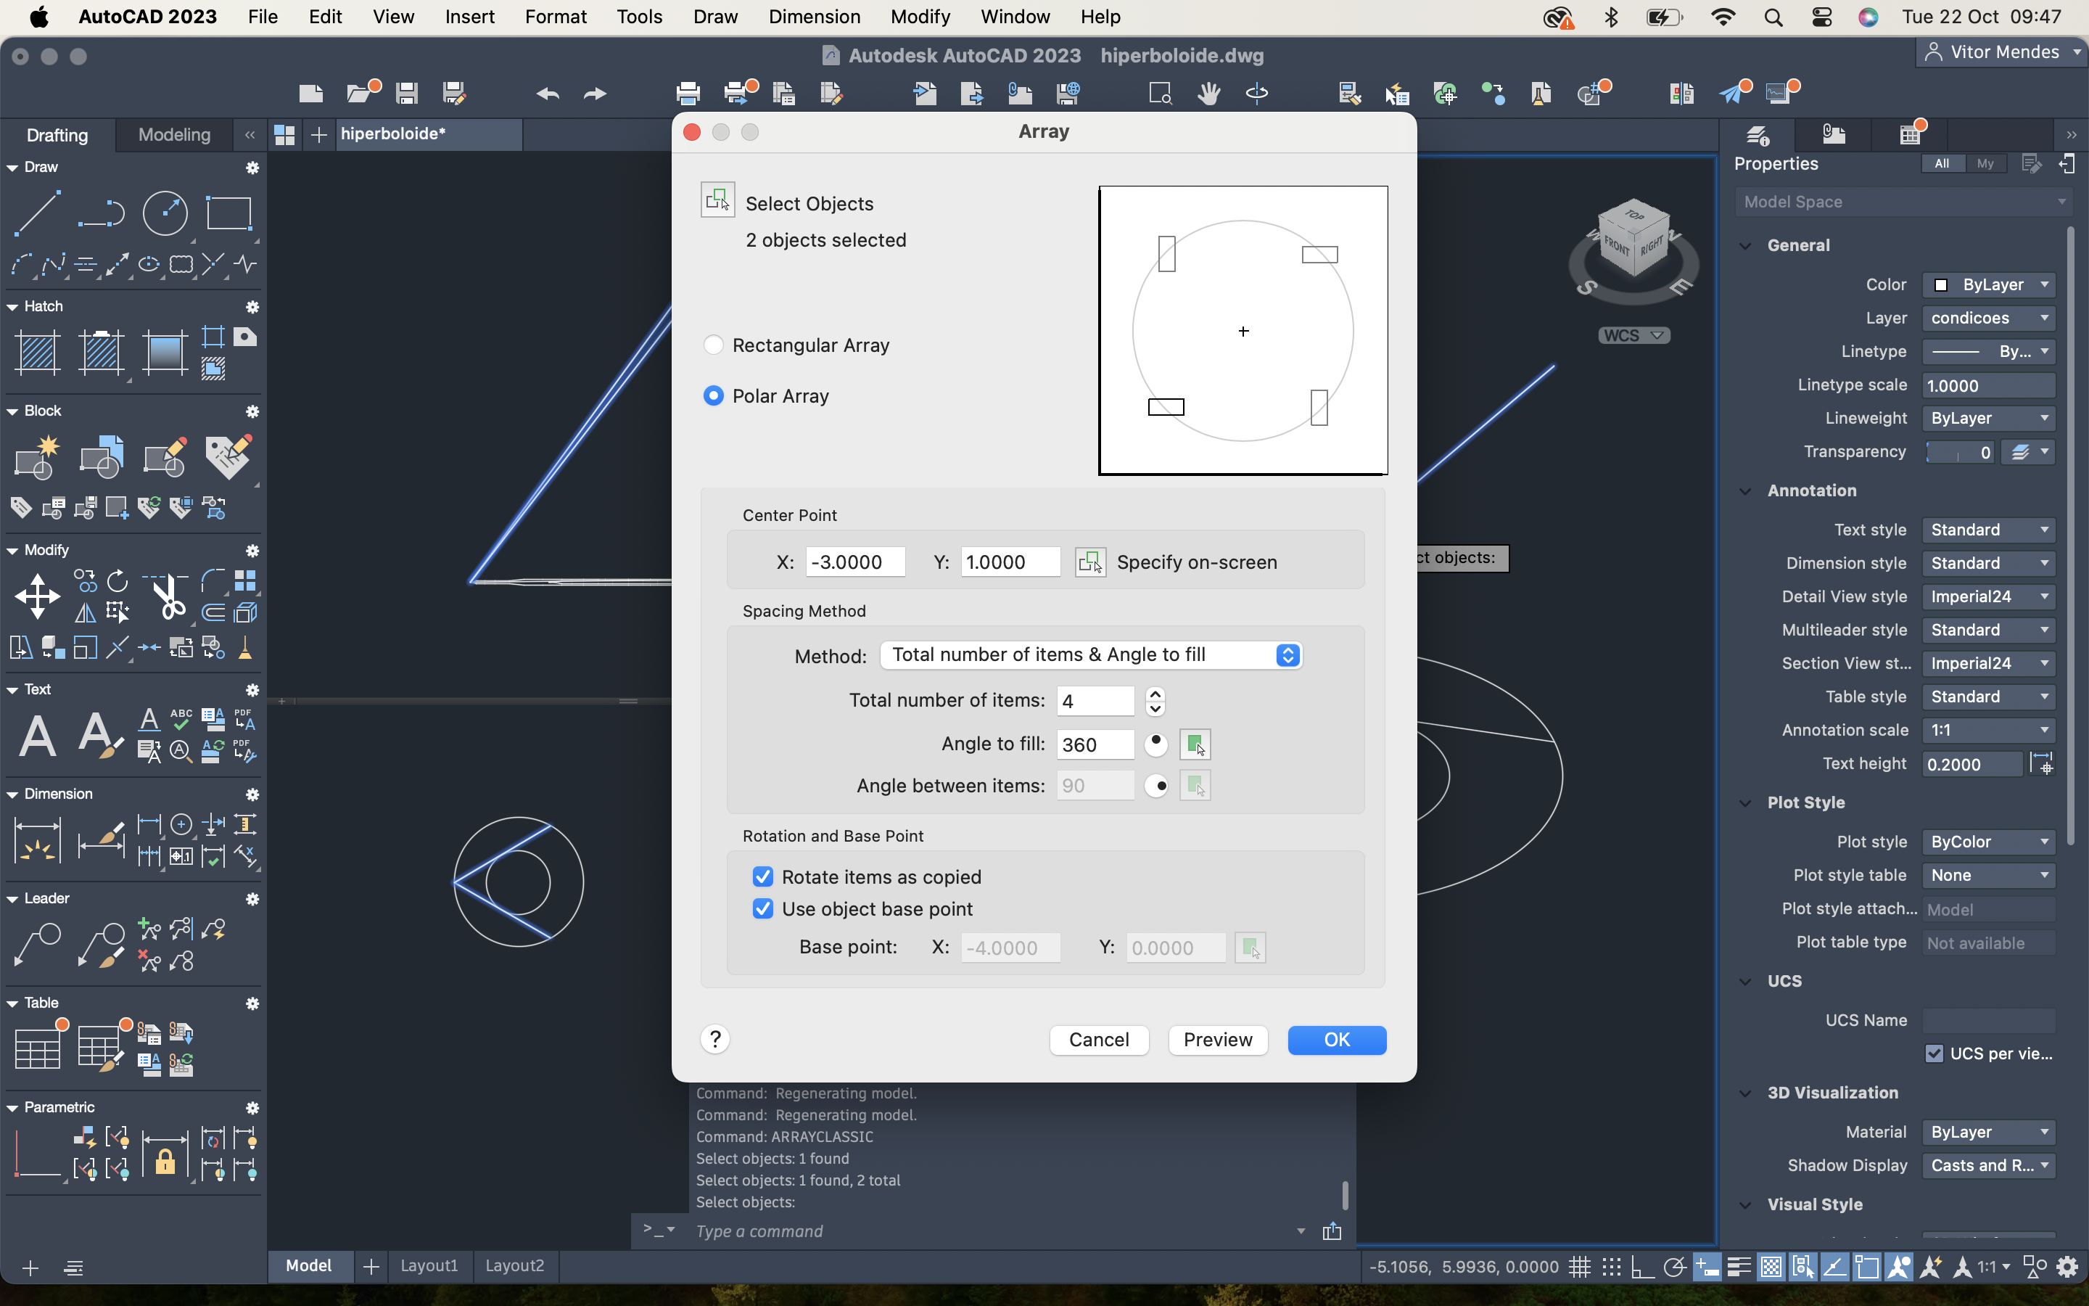Click the Preview button

point(1218,1039)
